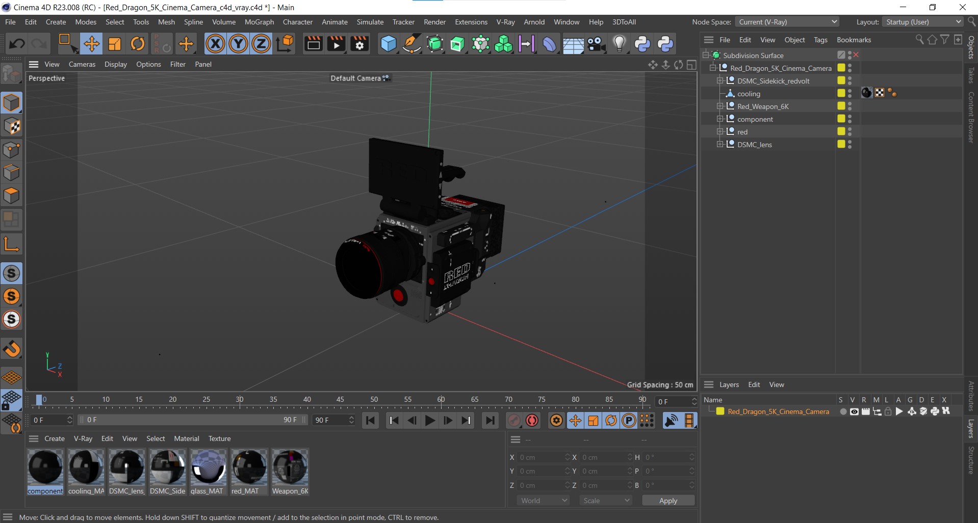Image resolution: width=978 pixels, height=523 pixels.
Task: Open viewport Cameras menu
Action: click(x=82, y=64)
